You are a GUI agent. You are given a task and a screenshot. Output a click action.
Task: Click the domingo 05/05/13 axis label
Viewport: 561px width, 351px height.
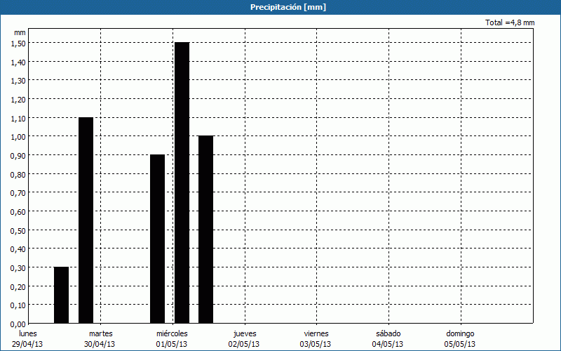tap(460, 338)
